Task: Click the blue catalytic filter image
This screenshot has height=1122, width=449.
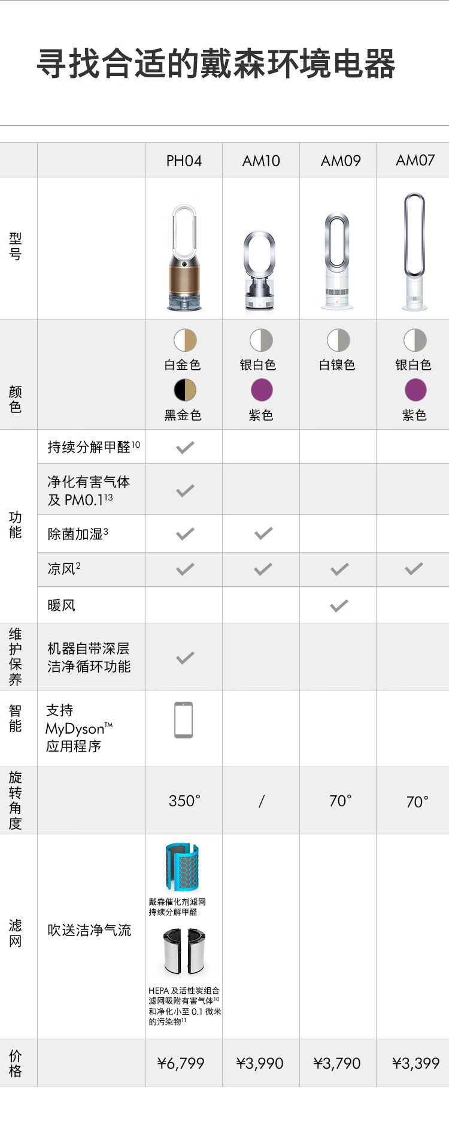Action: pyautogui.click(x=182, y=867)
